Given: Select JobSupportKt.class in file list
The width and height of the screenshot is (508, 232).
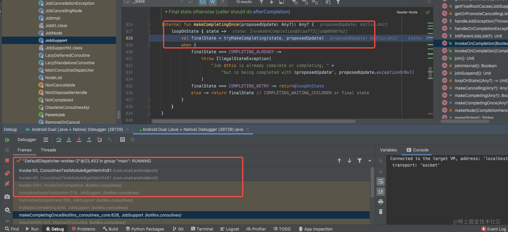Looking at the screenshot, I should point(64,48).
